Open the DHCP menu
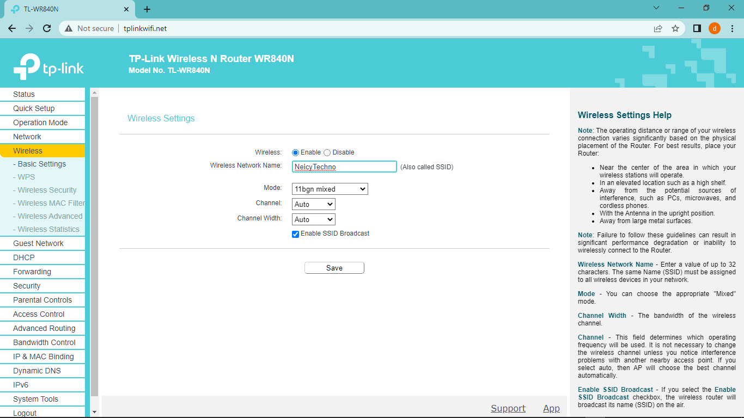Image resolution: width=744 pixels, height=418 pixels. (x=42, y=257)
